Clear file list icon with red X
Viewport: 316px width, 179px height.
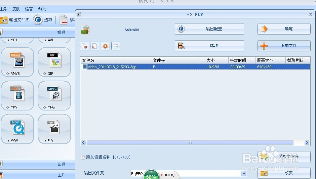(94, 46)
